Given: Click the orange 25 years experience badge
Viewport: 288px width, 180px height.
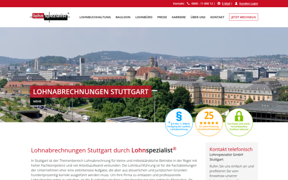Looking at the screenshot, I should (209, 122).
